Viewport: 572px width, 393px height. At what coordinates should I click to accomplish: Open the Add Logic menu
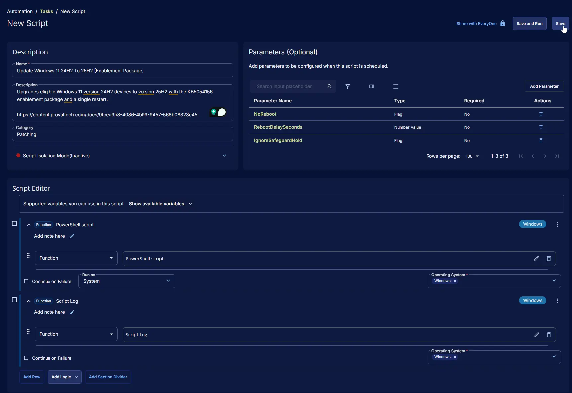pos(64,377)
